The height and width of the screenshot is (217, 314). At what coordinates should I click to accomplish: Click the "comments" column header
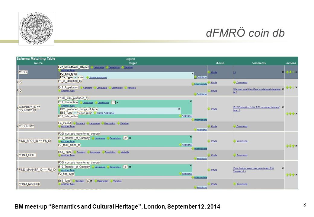(x=258, y=63)
